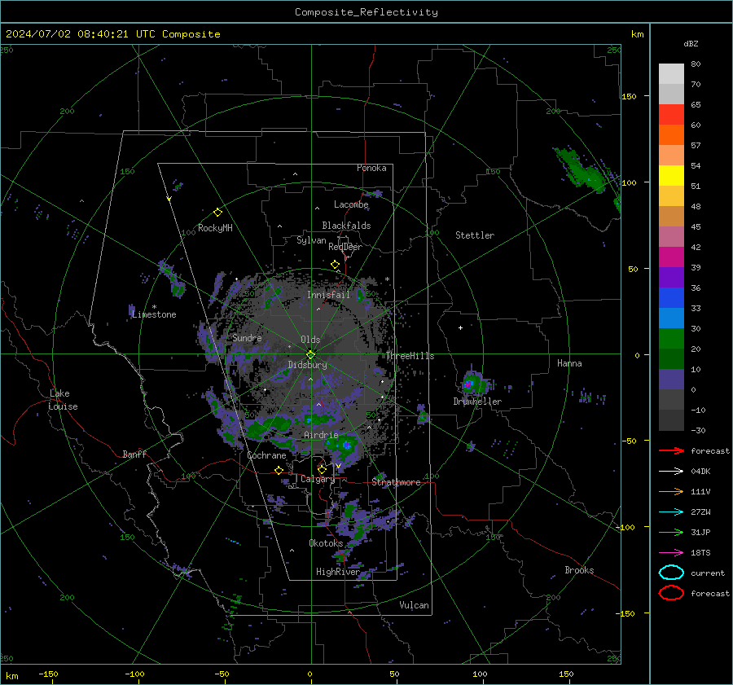Click the white asterisk marker above Limestone
The width and height of the screenshot is (733, 685).
tap(154, 307)
